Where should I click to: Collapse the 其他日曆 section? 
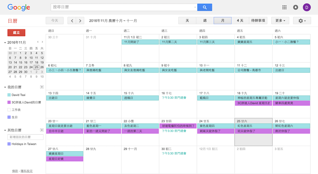tap(5, 130)
